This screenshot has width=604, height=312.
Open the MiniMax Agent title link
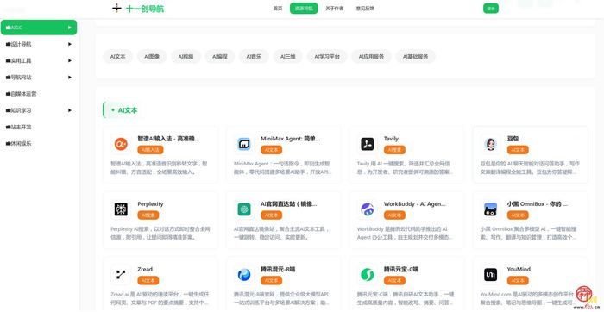(x=291, y=139)
